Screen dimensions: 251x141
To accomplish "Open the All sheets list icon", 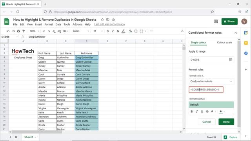I will coord(16,137).
